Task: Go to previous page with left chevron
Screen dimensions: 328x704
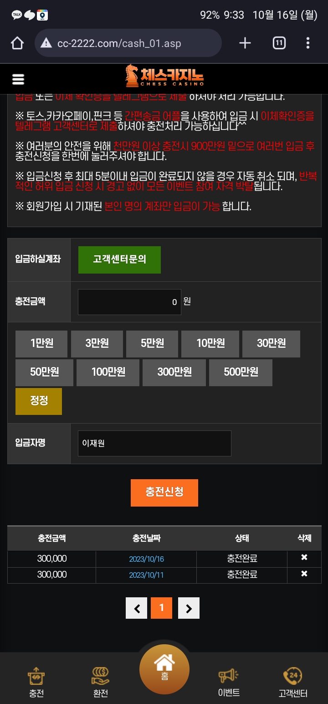Action: click(x=137, y=608)
